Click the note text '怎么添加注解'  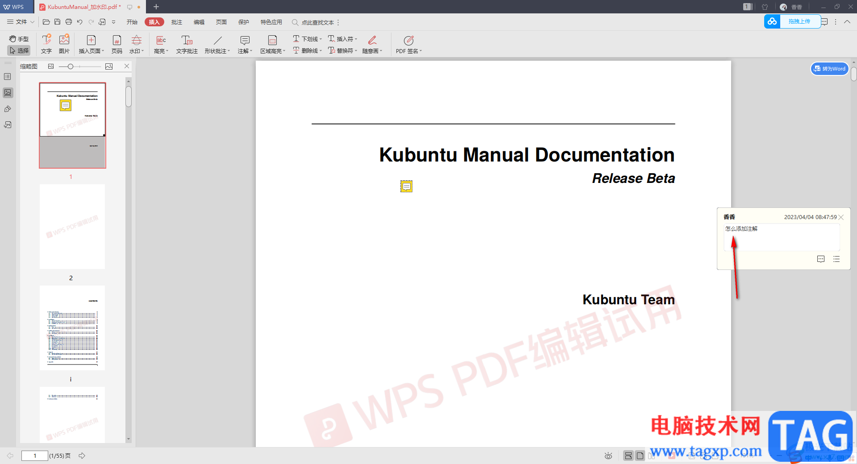pyautogui.click(x=741, y=228)
